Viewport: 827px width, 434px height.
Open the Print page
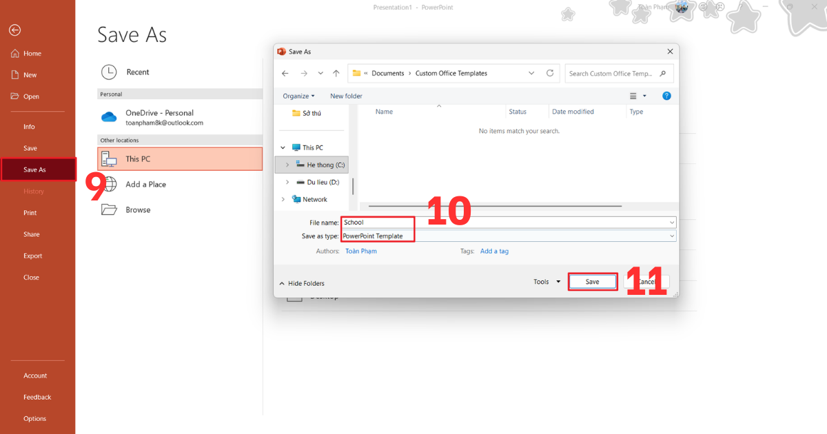pyautogui.click(x=30, y=213)
